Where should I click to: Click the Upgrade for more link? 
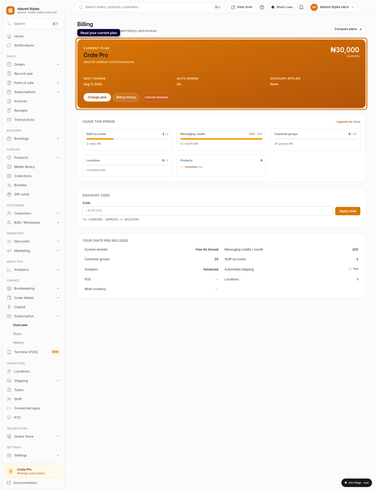[x=348, y=122]
